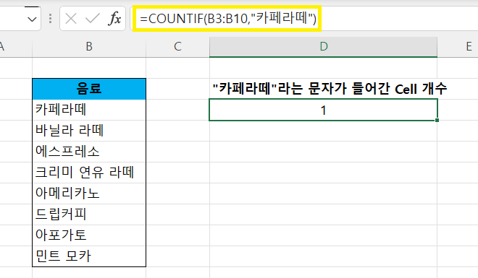Confirm the formula with checkmark icon
Image resolution: width=478 pixels, height=278 pixels.
coord(93,19)
